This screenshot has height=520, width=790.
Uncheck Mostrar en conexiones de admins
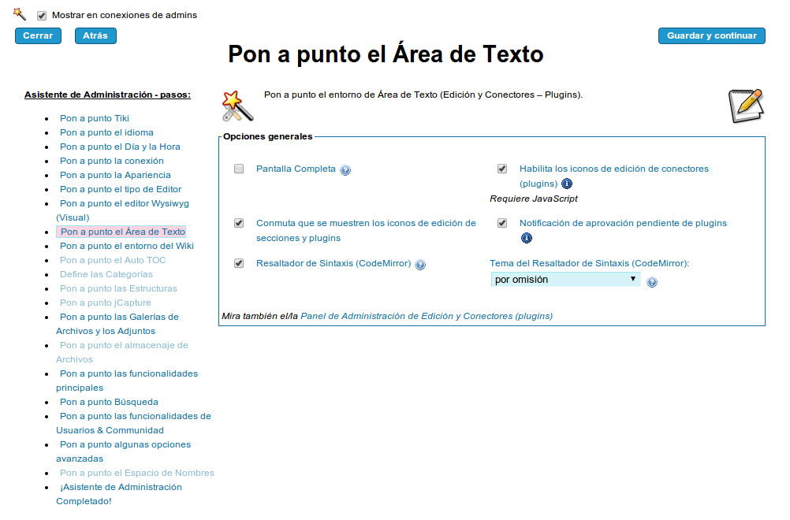tap(42, 15)
